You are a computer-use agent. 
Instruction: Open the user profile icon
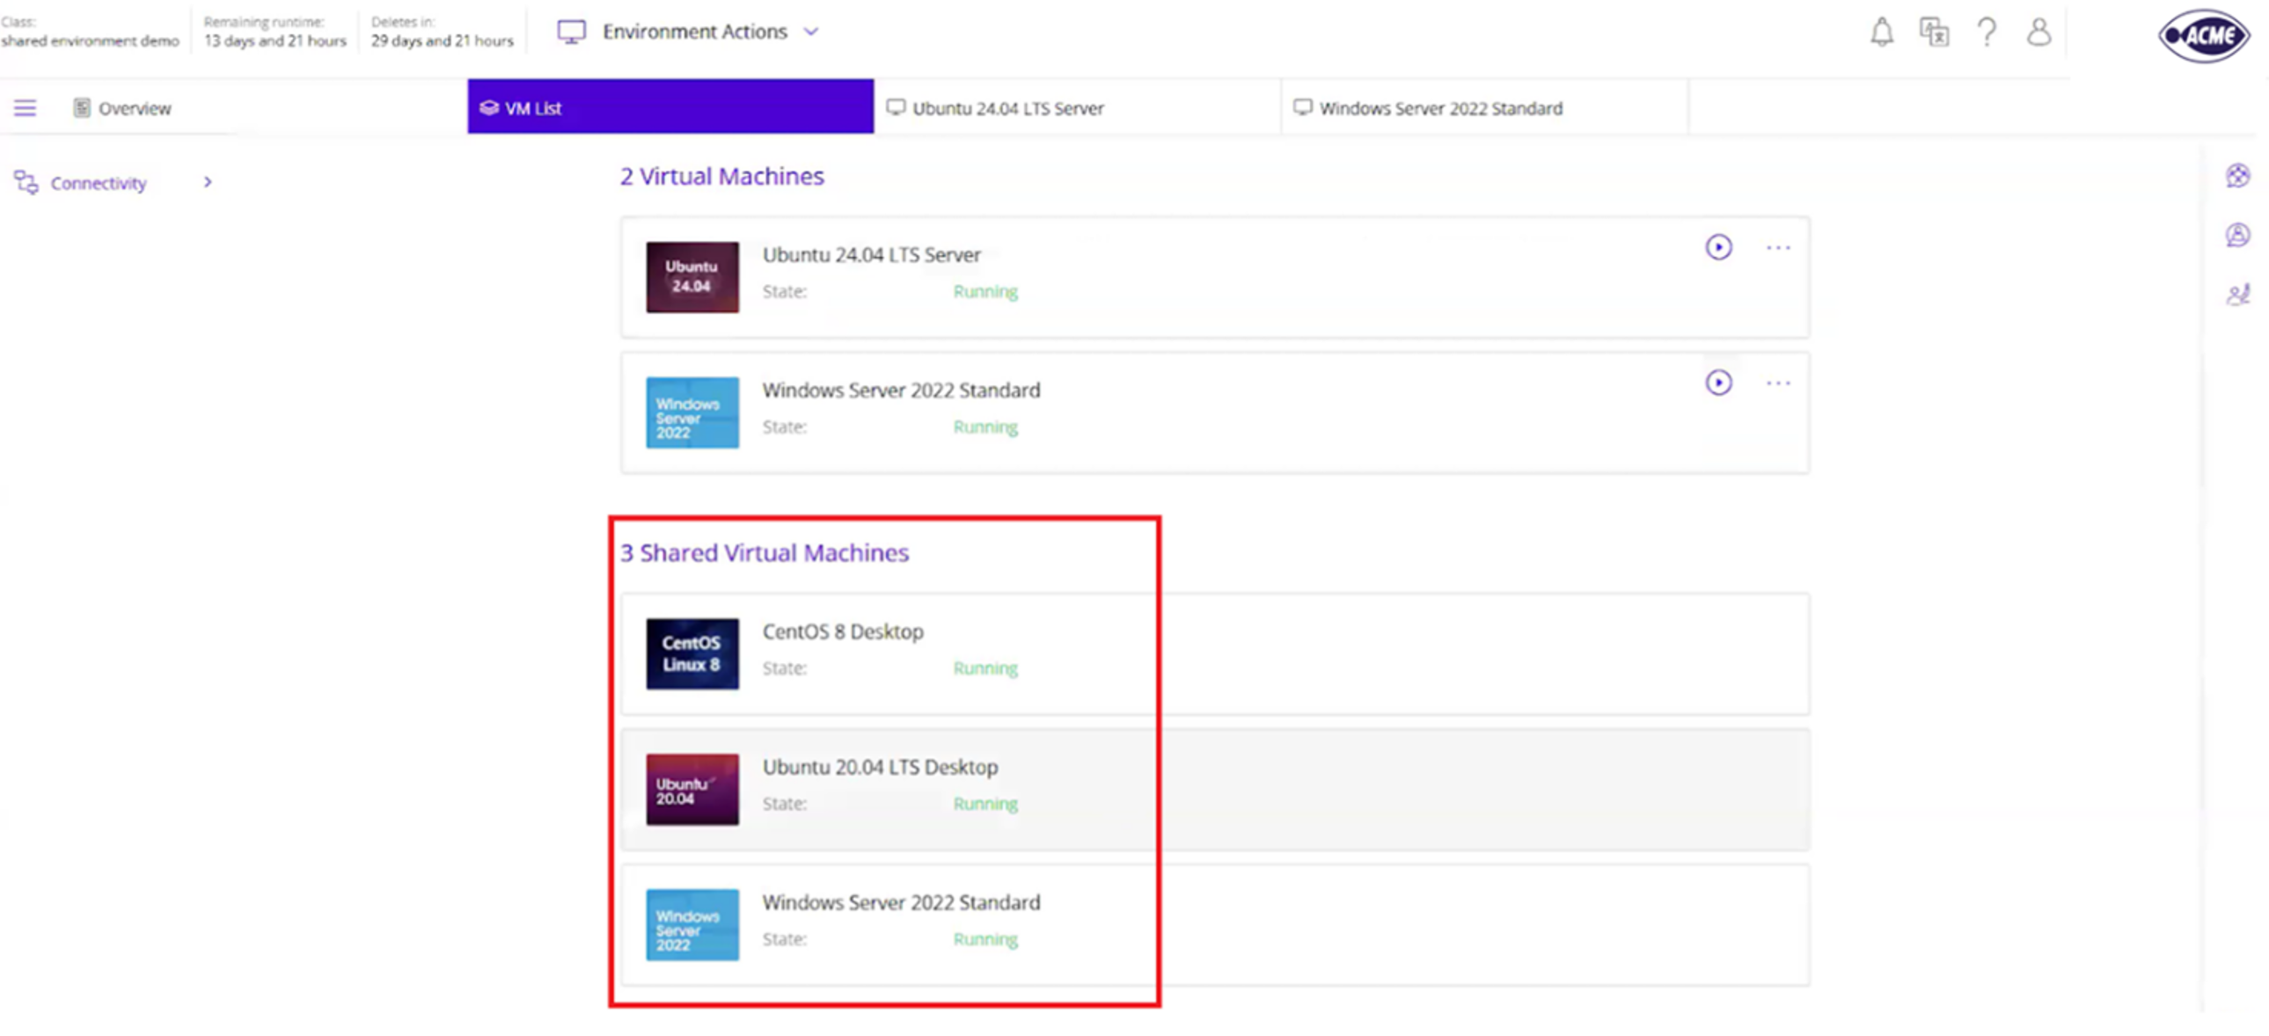tap(2040, 32)
